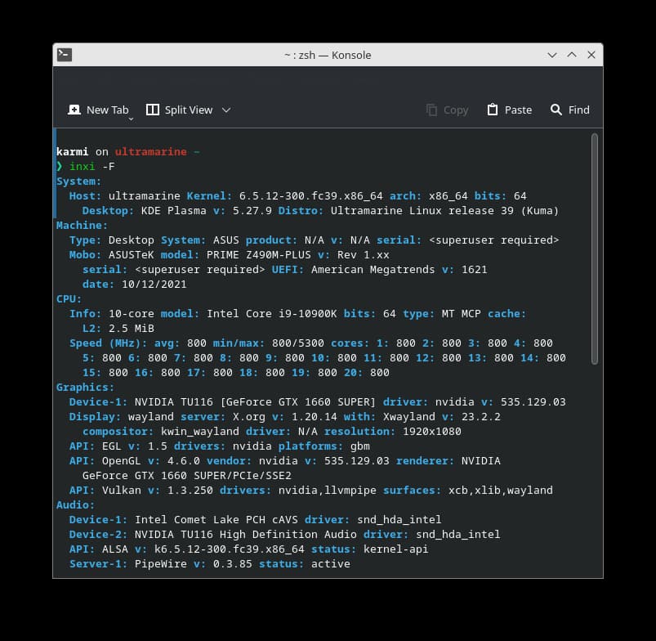
Task: Click the red 'ultramarine' hostname in prompt
Action: pos(150,151)
